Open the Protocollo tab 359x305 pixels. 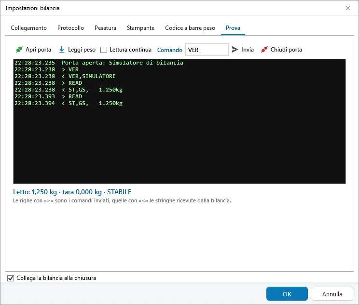(70, 28)
